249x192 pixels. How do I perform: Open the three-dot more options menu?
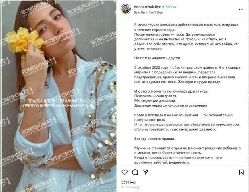click(x=241, y=9)
